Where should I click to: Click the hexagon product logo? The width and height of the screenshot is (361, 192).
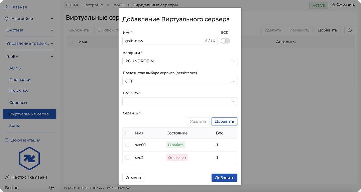pos(29,158)
